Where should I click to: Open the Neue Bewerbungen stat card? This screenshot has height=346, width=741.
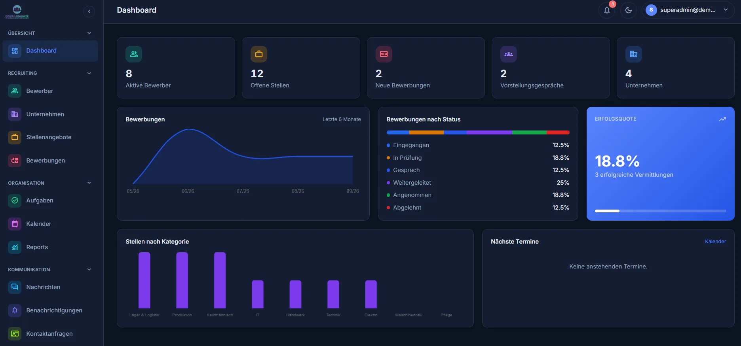[x=426, y=68]
